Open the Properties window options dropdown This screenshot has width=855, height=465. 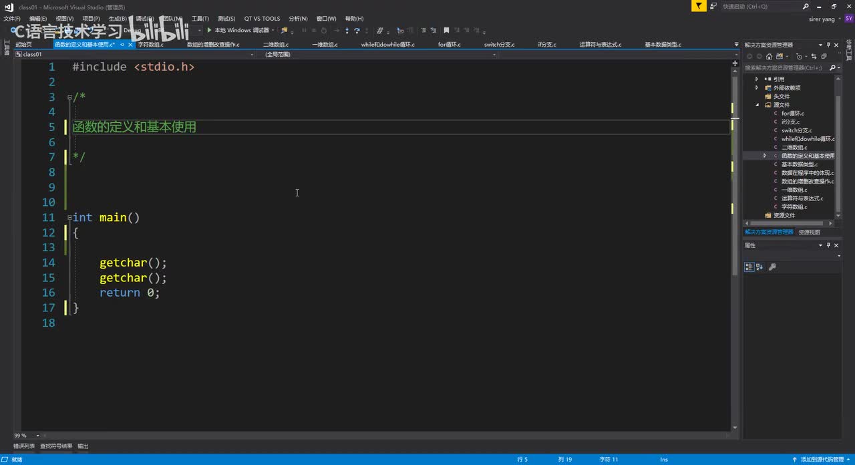(x=820, y=245)
